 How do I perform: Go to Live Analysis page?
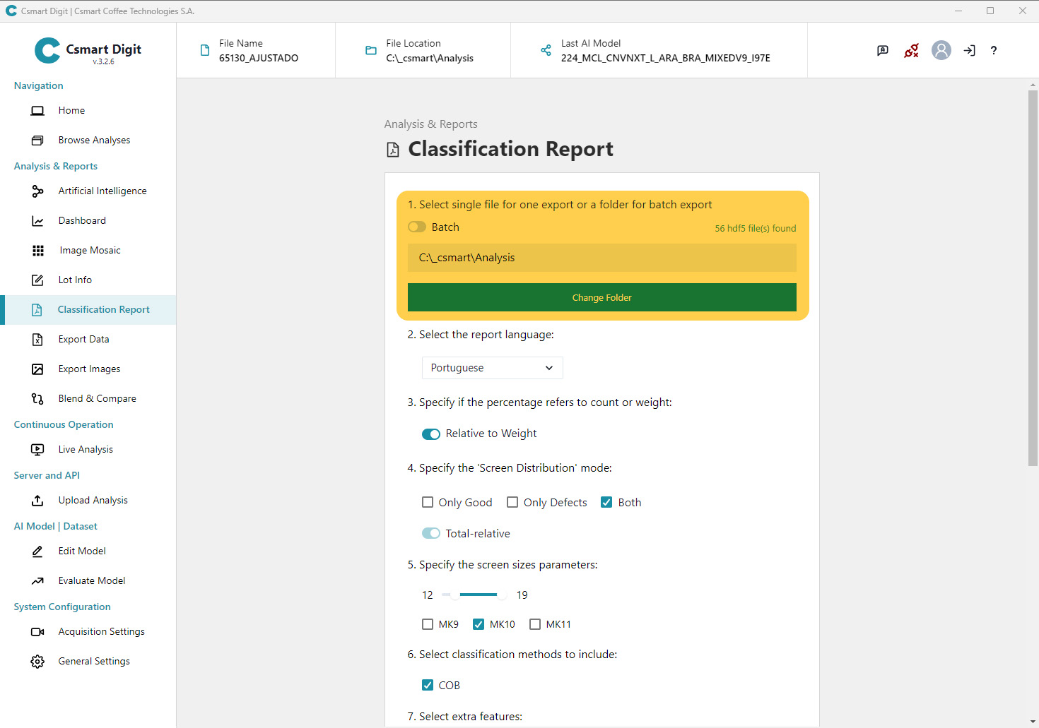(86, 450)
